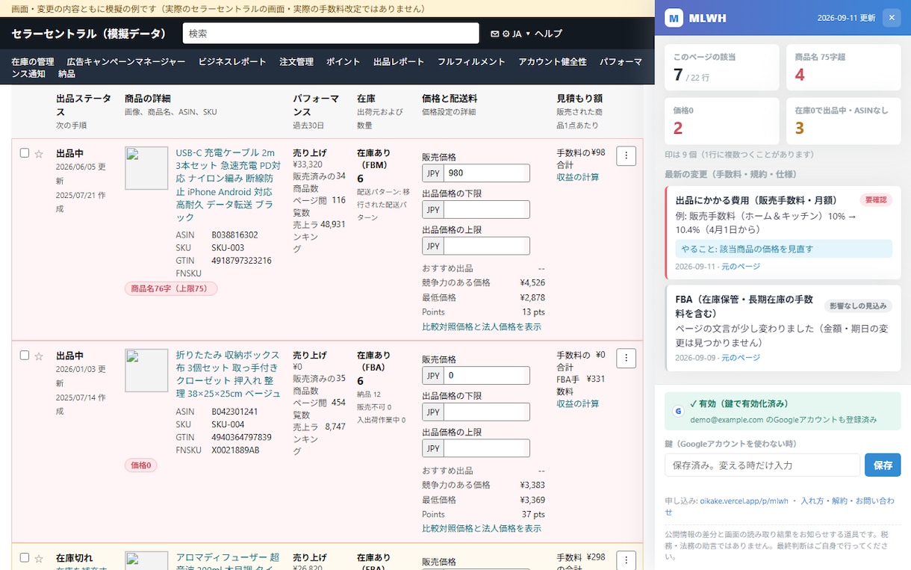Star the USB-C 充電ケーブル listing

[39, 154]
